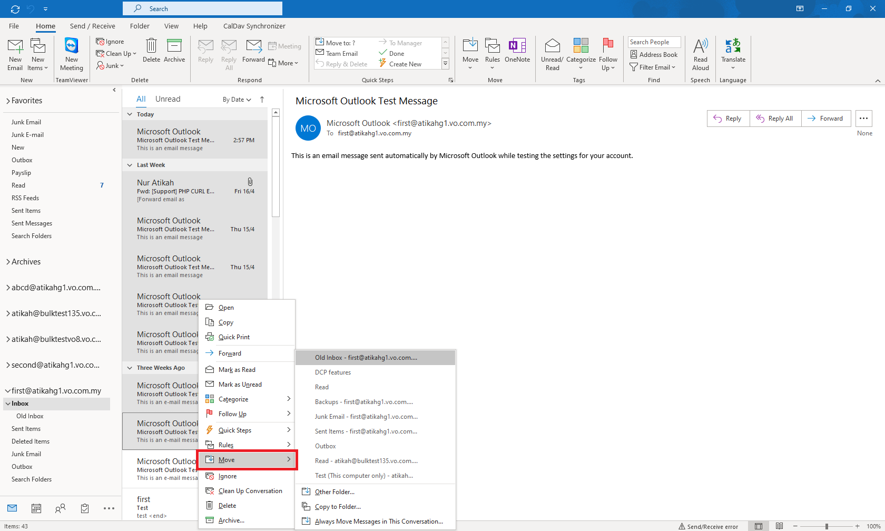Click the Address Book icon
This screenshot has height=531, width=885.
pos(654,55)
